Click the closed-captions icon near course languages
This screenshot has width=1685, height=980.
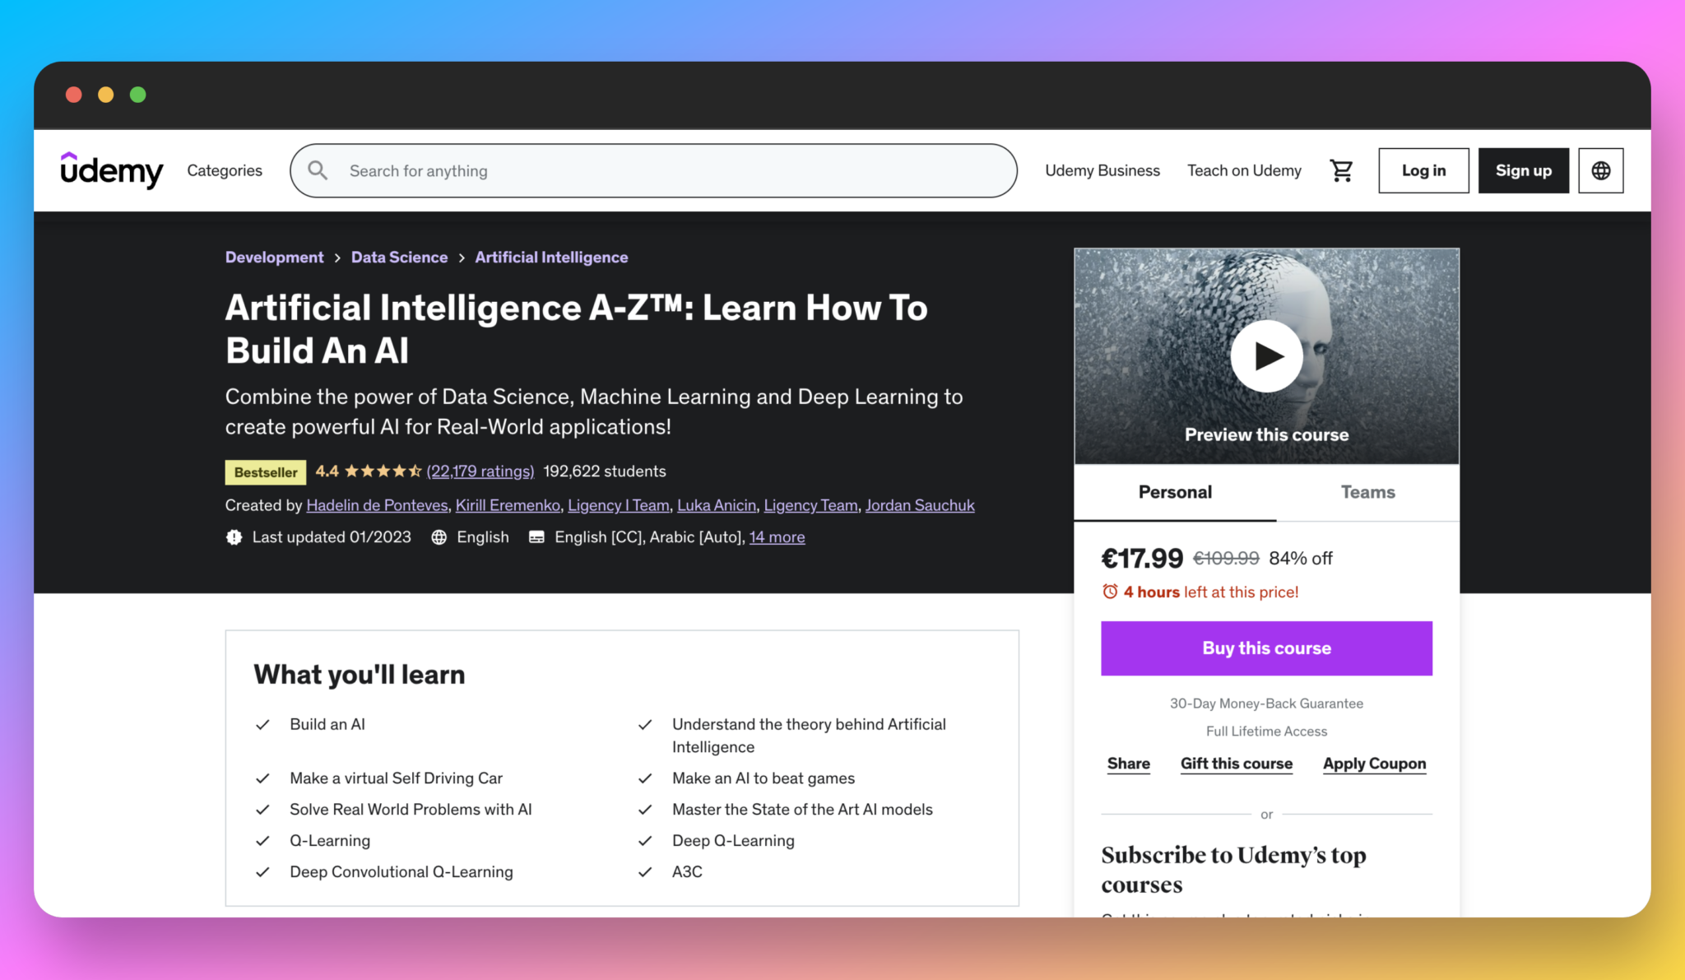(x=536, y=536)
